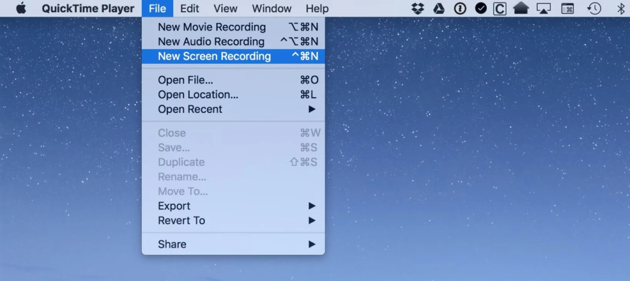The width and height of the screenshot is (630, 281).
Task: Expand the Revert To submenu
Action: point(233,220)
